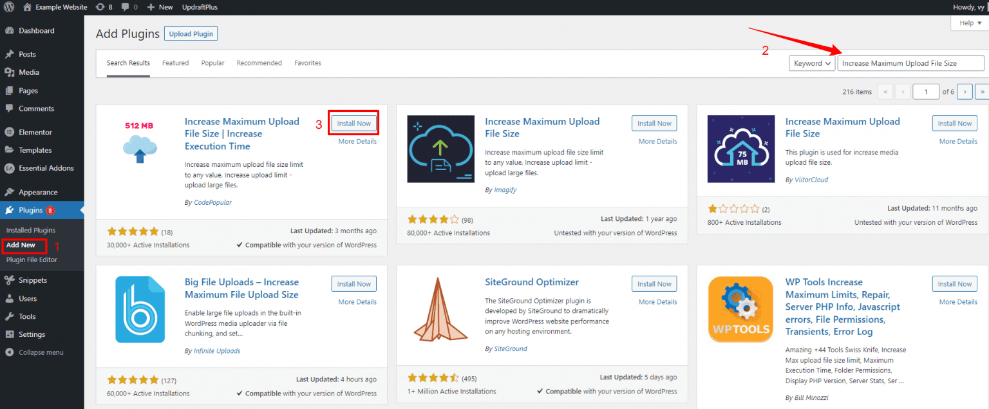Open Essential Addons icon in sidebar
Viewport: 989px width, 409px height.
pos(10,168)
